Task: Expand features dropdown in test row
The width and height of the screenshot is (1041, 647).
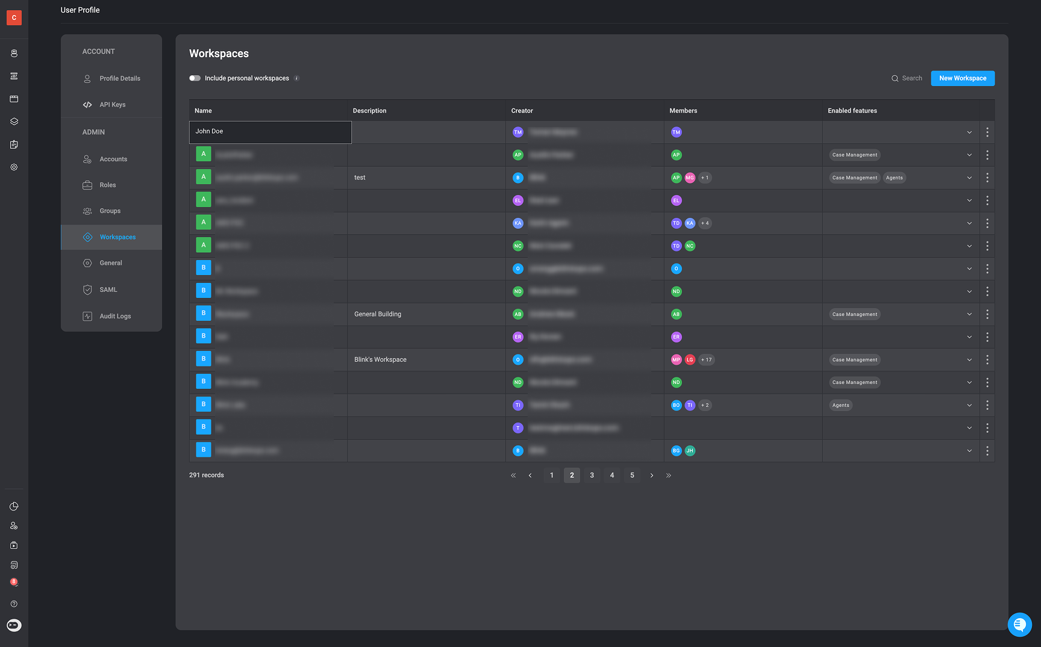Action: pyautogui.click(x=969, y=178)
